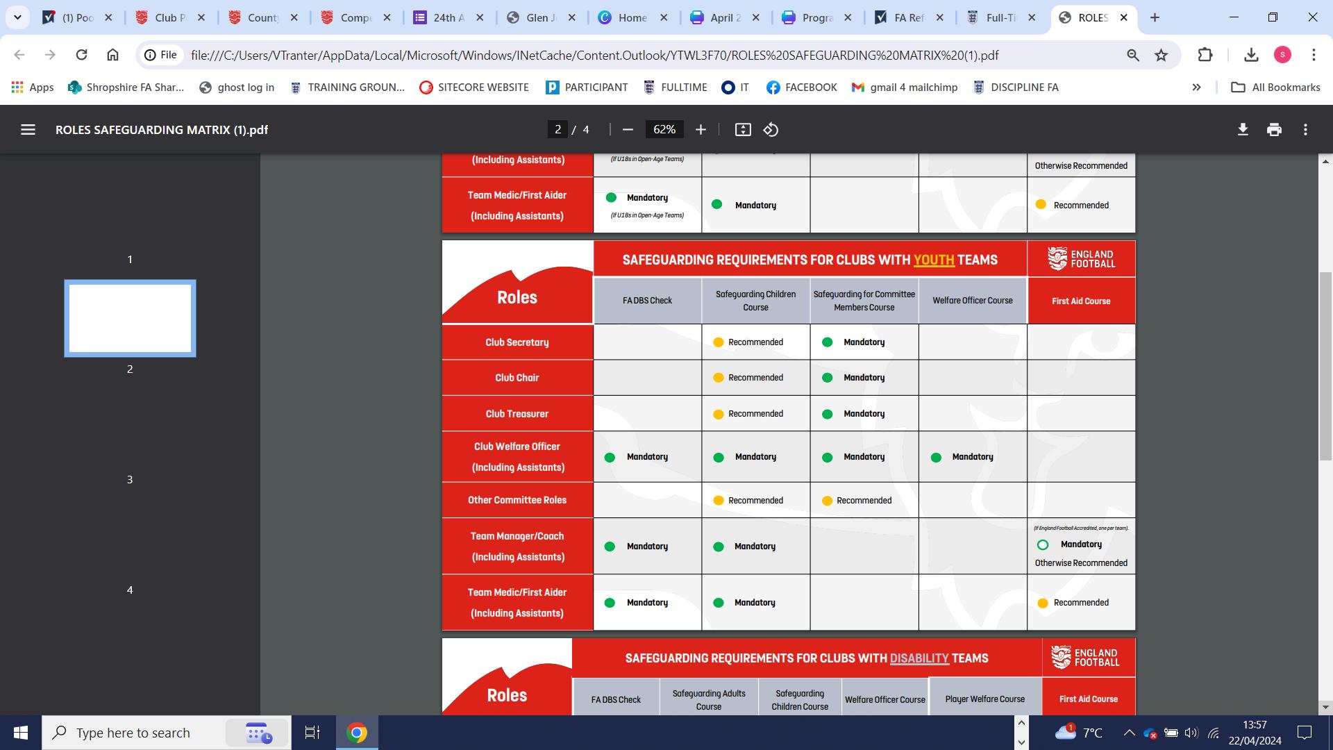Click the PDF vertical scrollbar thumb
The image size is (1333, 750).
coord(1325,366)
